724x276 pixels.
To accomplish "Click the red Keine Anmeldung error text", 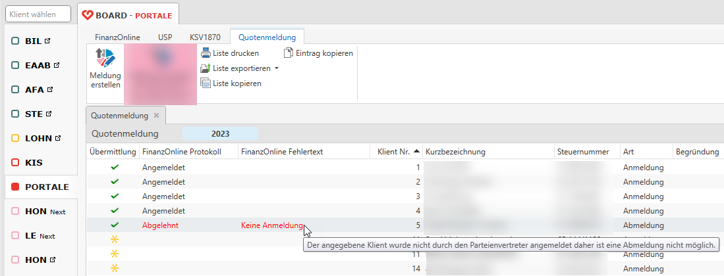I will pyautogui.click(x=271, y=225).
